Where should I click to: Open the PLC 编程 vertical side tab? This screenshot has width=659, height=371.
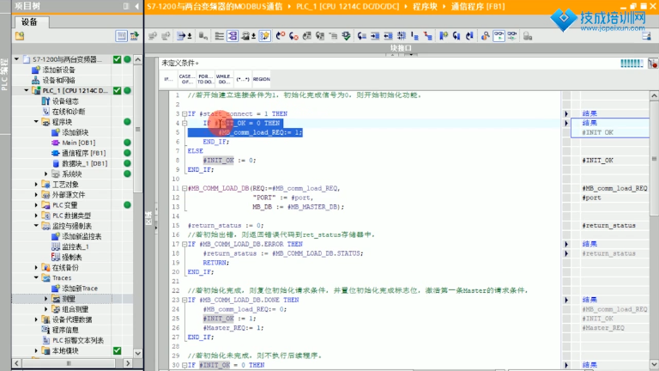pos(5,75)
